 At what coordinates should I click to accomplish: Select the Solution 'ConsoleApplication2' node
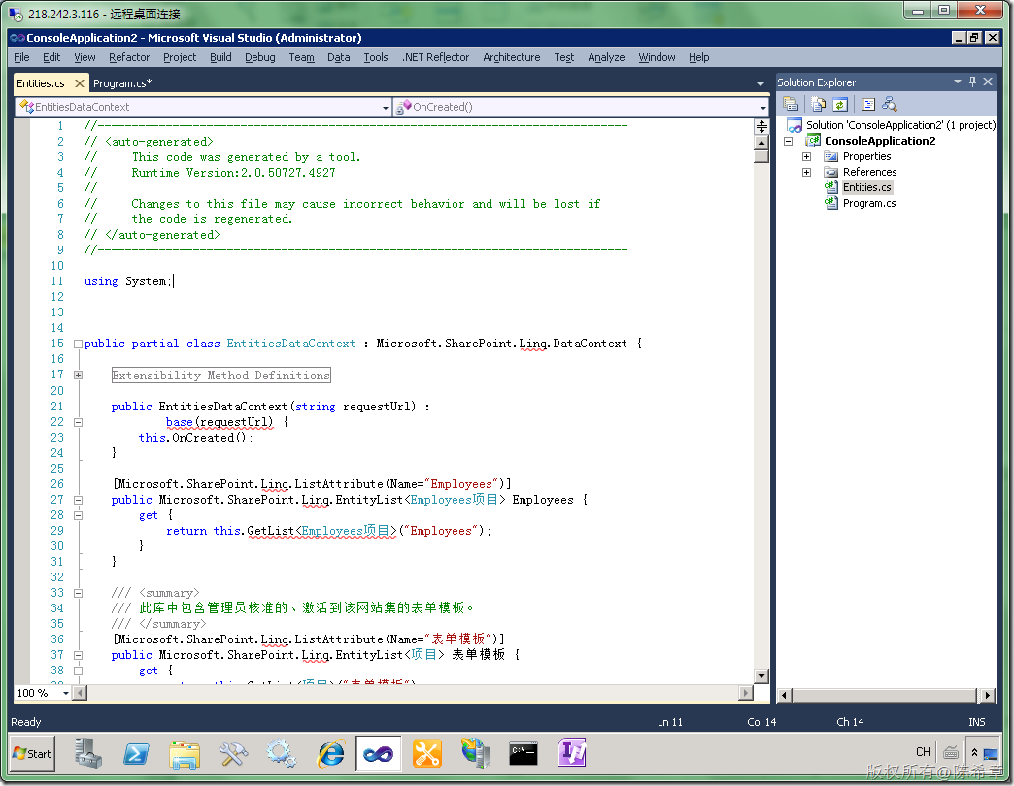click(900, 125)
